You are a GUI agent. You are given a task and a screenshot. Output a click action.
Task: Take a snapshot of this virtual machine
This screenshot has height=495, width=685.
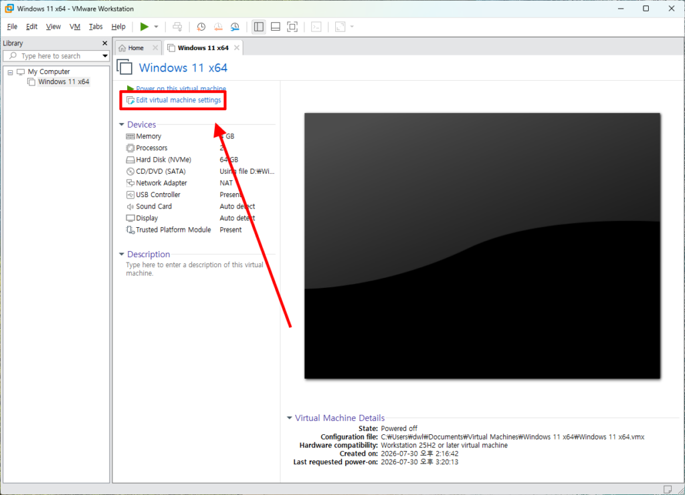pos(201,27)
